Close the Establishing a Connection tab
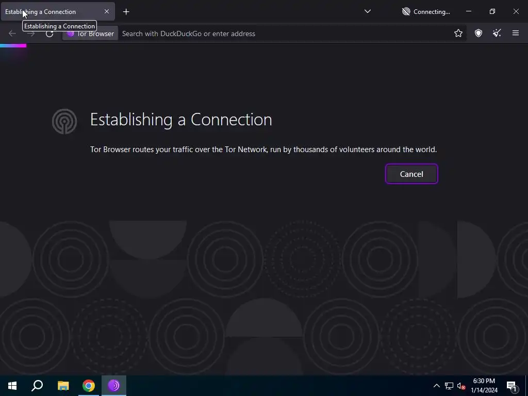The height and width of the screenshot is (396, 528). click(106, 11)
